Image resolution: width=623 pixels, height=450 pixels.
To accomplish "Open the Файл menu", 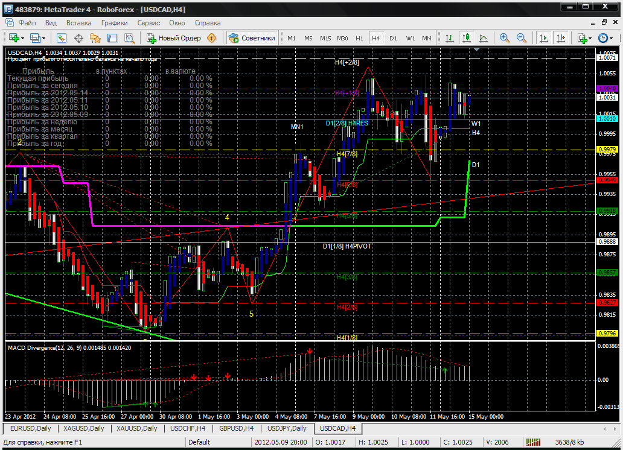I will pyautogui.click(x=27, y=23).
